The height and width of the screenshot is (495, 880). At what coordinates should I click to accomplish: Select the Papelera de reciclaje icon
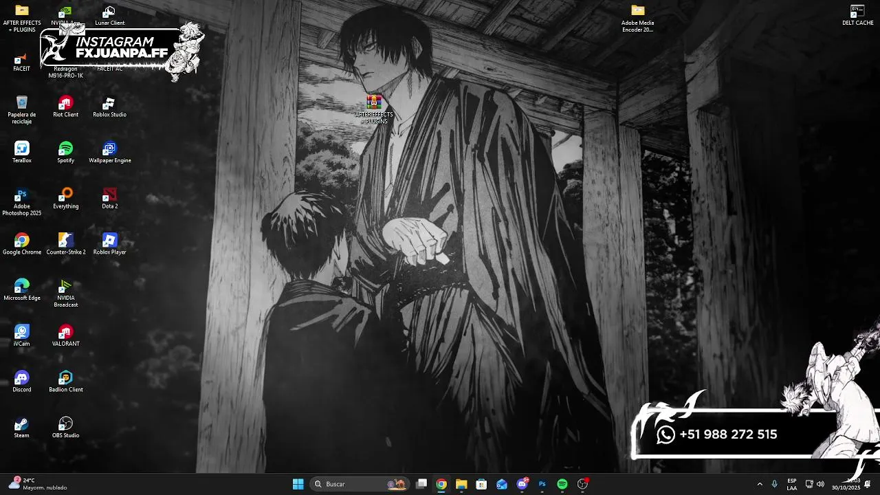coord(22,110)
